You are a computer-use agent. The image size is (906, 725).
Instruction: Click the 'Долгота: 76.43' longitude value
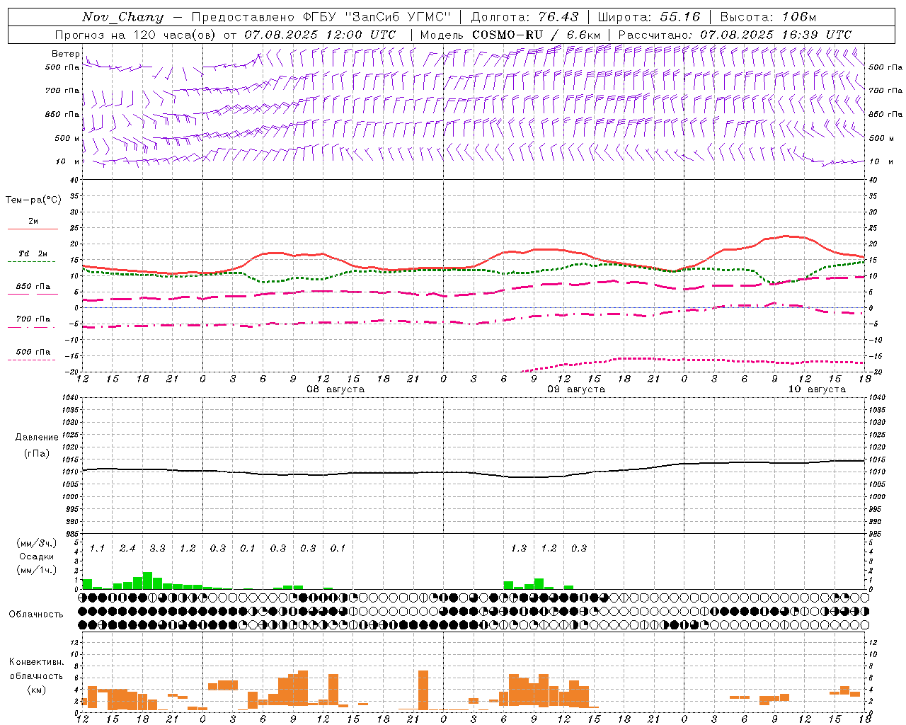[524, 17]
